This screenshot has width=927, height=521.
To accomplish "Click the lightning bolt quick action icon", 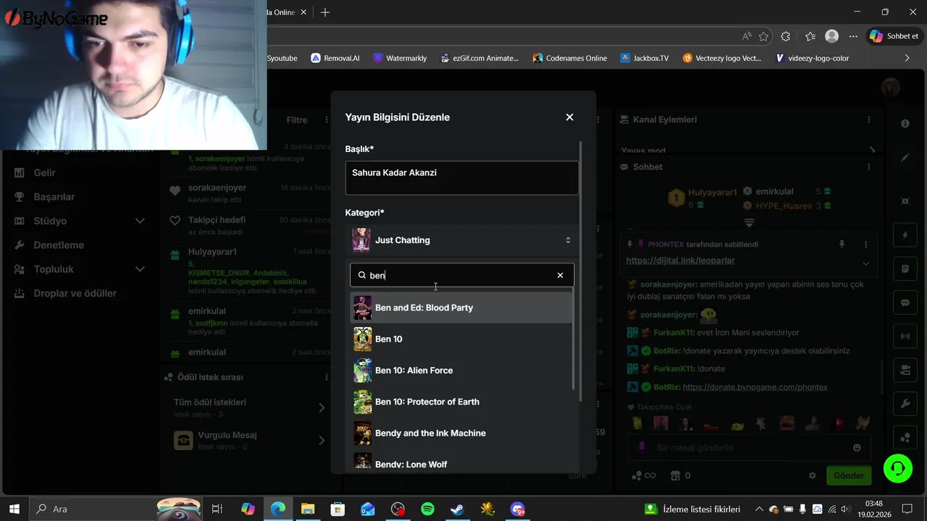I will click(x=905, y=235).
